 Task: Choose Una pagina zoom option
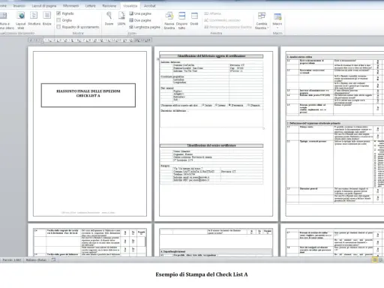pos(140,13)
